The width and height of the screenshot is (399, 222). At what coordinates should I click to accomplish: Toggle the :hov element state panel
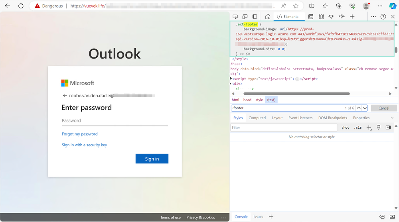coord(346,128)
